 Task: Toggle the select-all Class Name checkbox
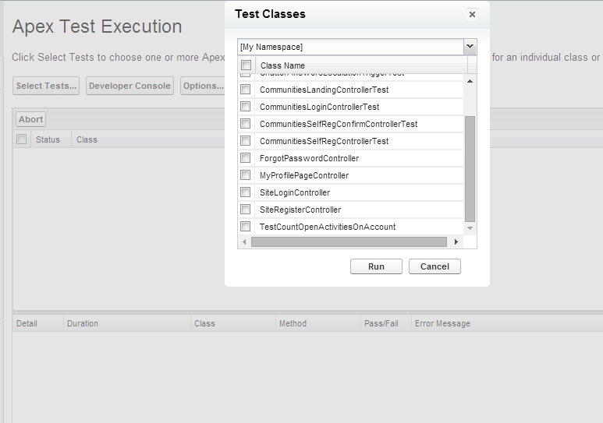pos(247,65)
